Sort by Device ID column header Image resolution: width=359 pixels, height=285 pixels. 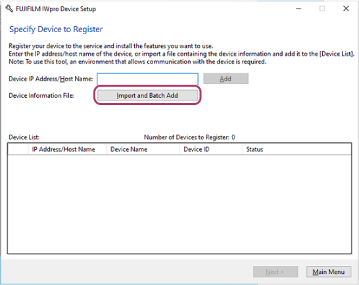click(211, 149)
